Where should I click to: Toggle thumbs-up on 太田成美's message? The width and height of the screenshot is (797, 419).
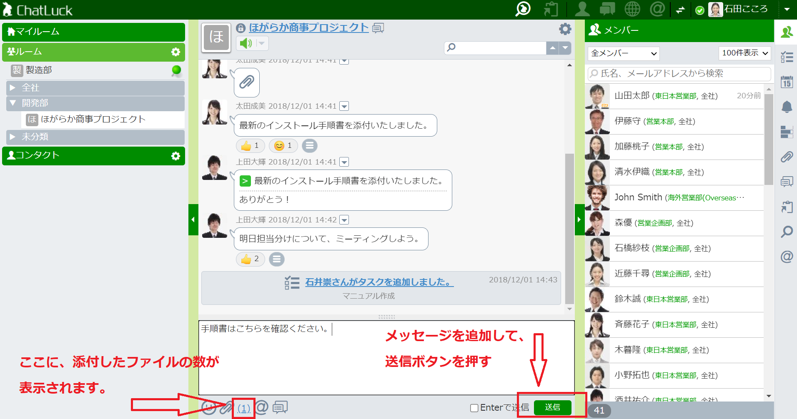(x=251, y=146)
